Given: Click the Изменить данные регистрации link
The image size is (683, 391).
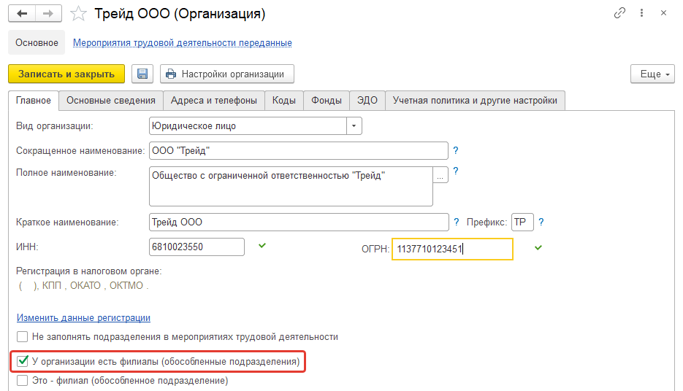Looking at the screenshot, I should [x=83, y=318].
